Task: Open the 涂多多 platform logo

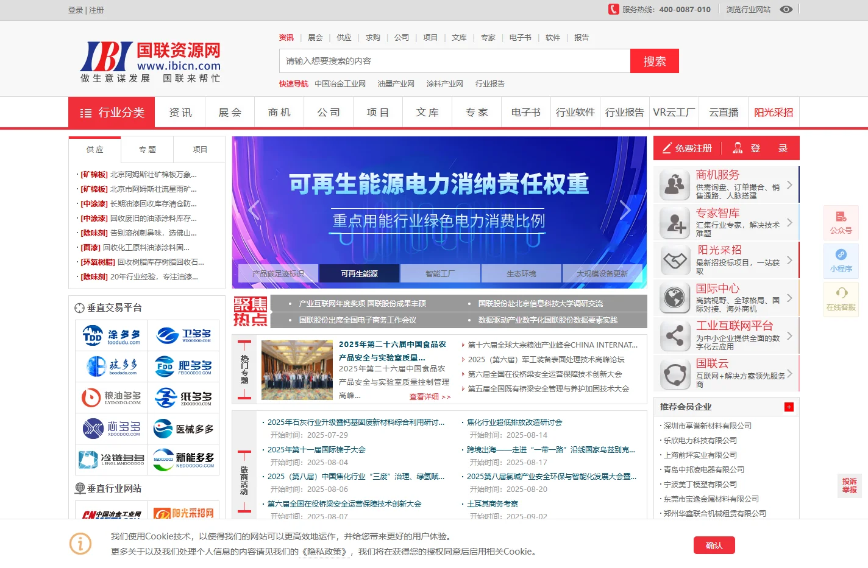Action: (112, 335)
